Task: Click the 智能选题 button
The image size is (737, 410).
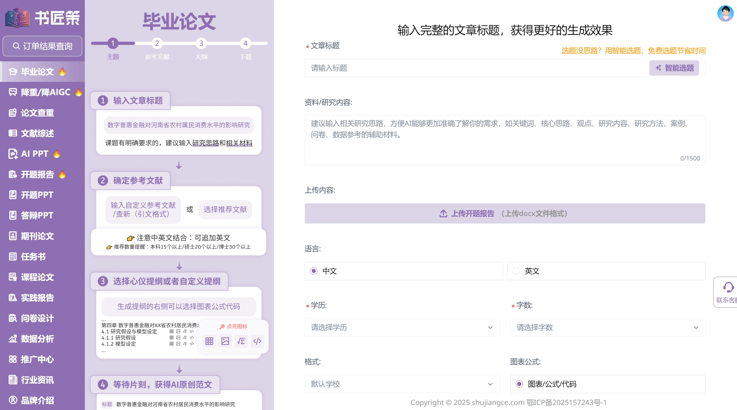Action: click(674, 68)
